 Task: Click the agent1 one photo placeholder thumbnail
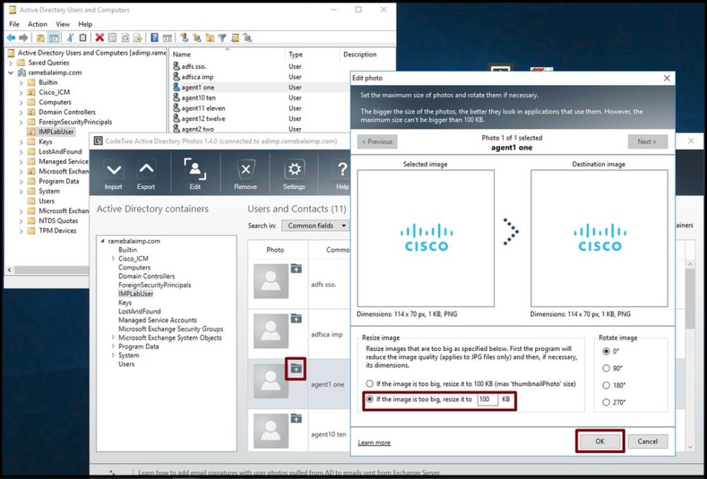[x=270, y=381]
